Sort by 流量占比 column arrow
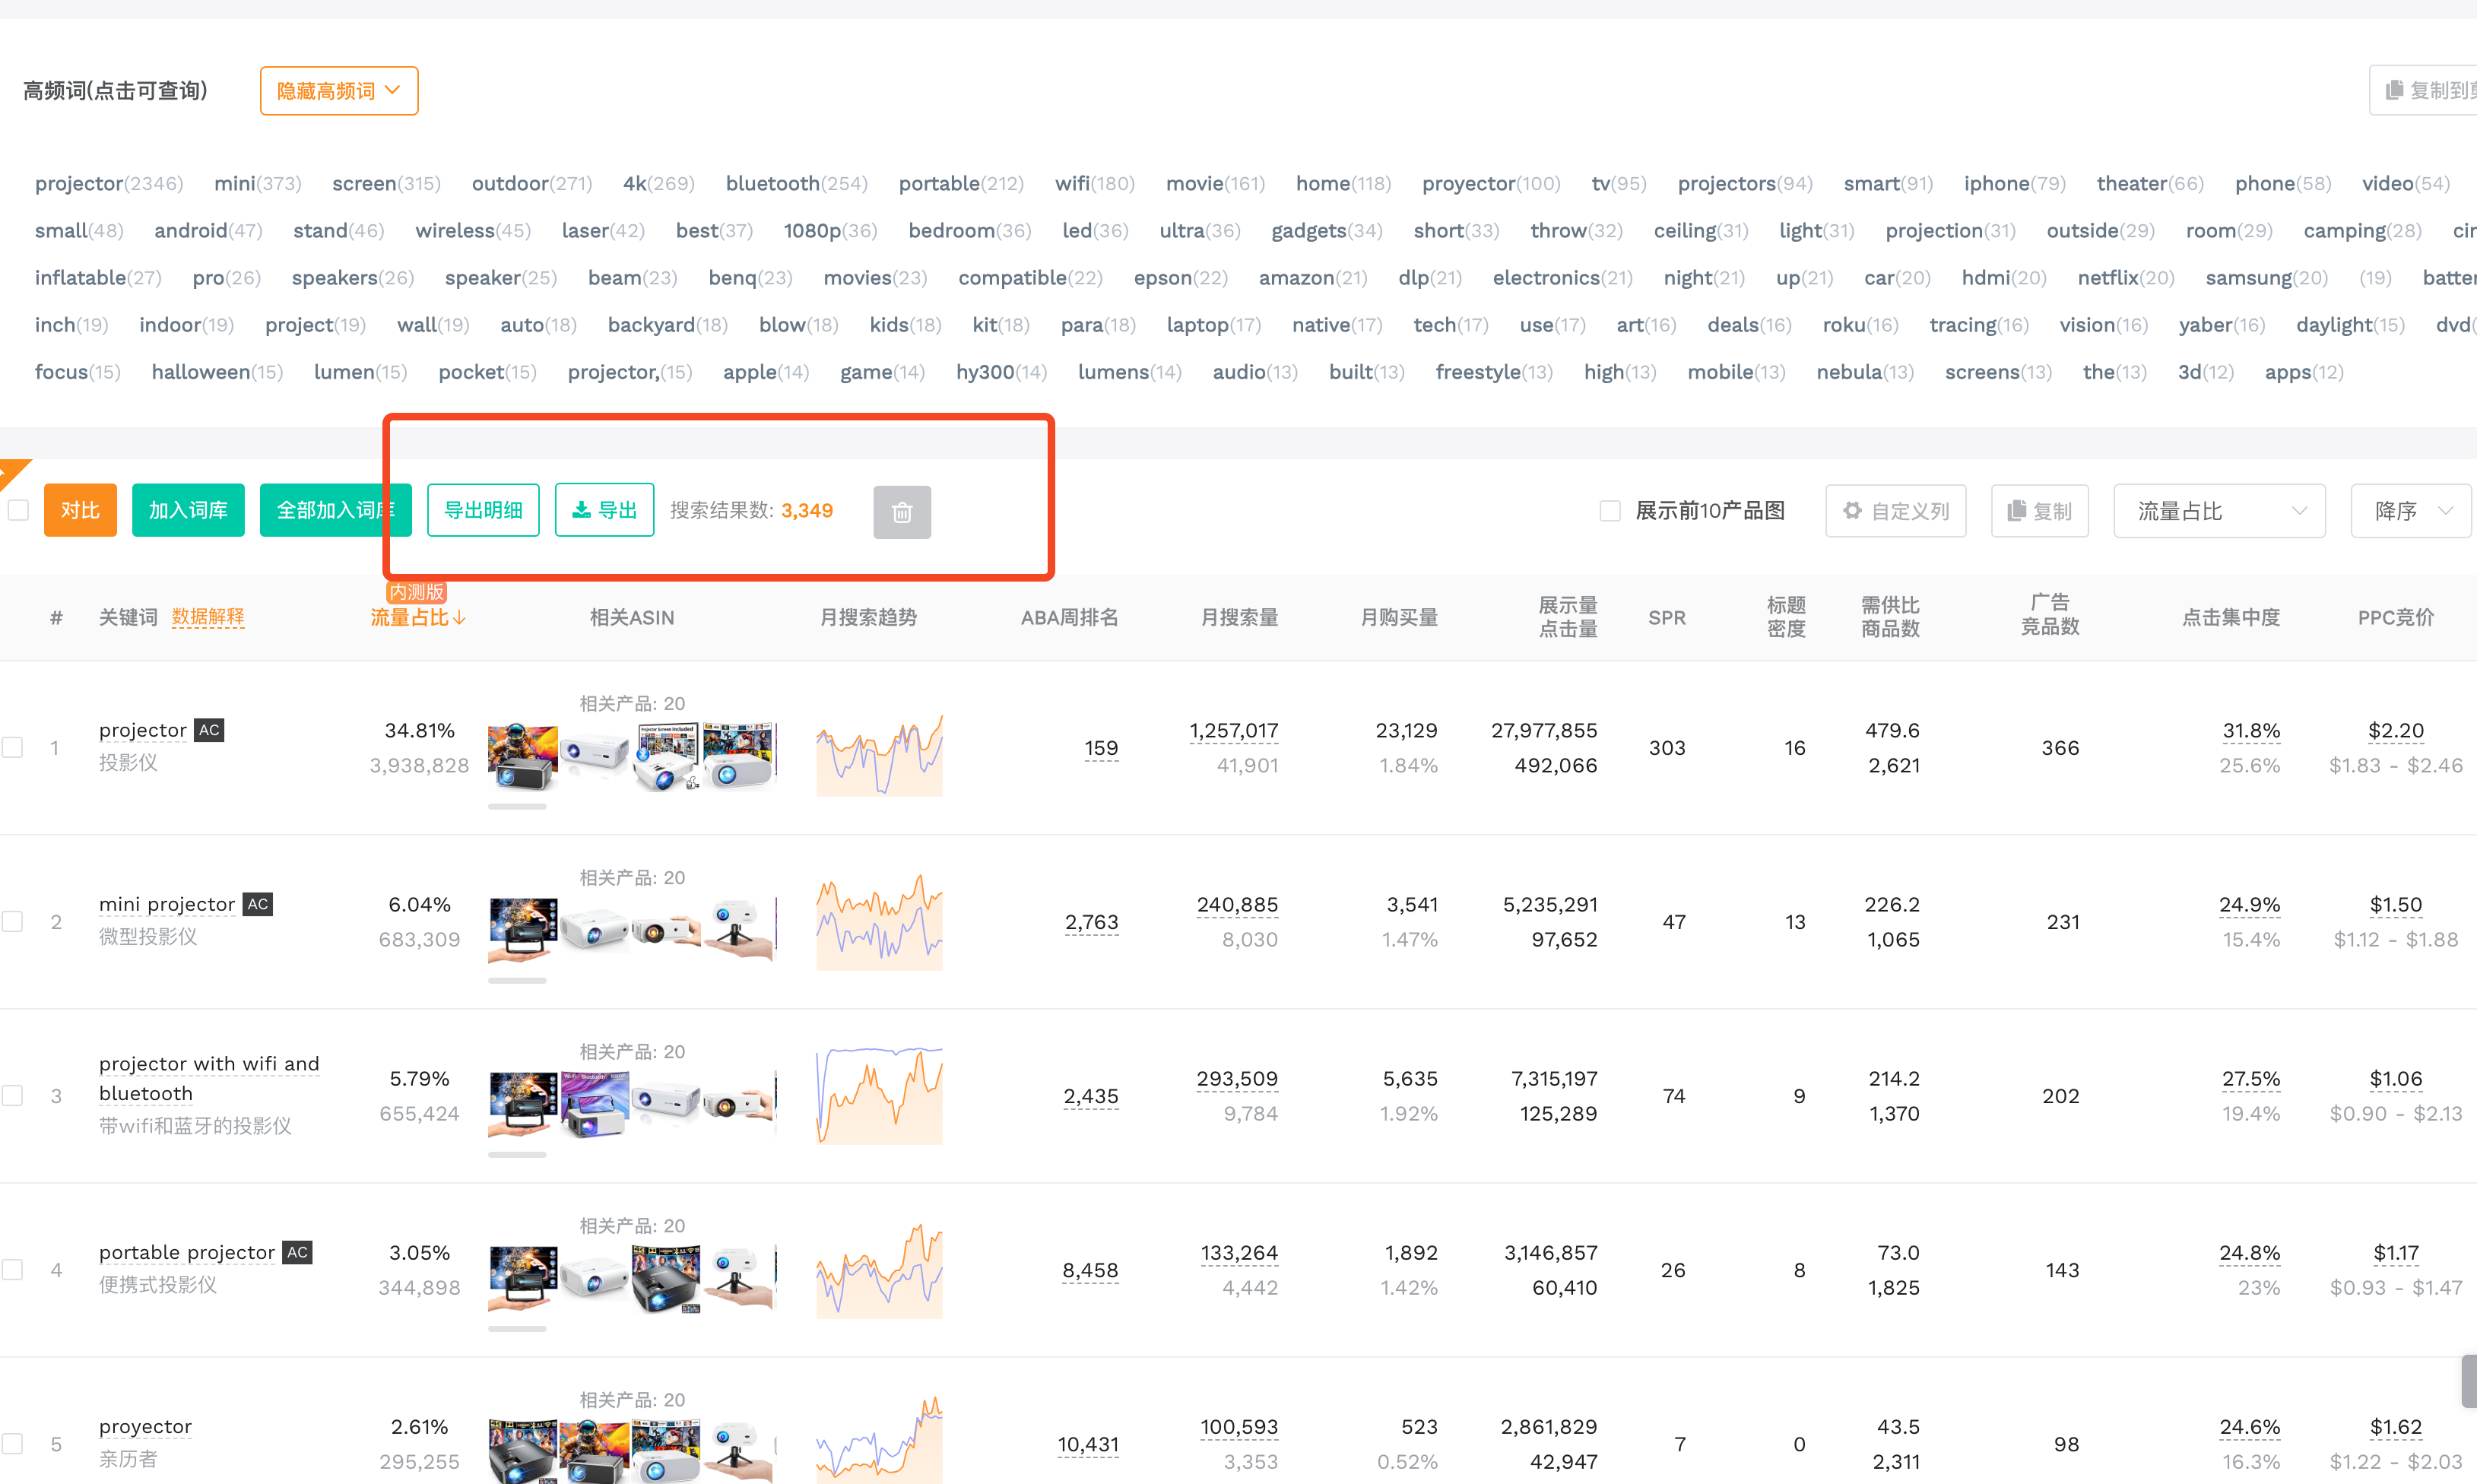 pyautogui.click(x=459, y=618)
